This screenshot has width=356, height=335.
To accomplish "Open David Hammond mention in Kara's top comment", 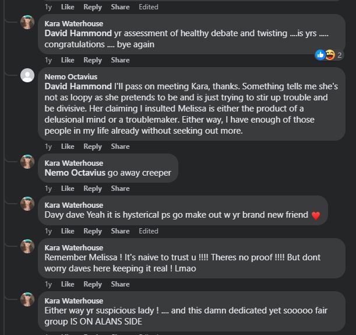I will coord(78,33).
